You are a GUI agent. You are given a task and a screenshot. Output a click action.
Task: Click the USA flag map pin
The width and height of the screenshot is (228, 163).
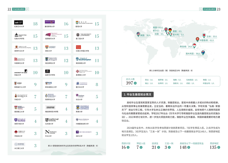(x=138, y=34)
